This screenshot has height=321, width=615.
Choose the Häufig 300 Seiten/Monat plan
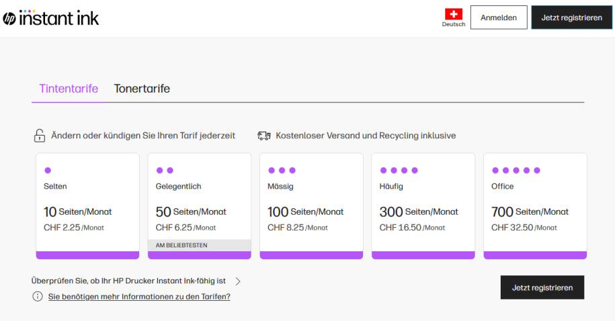point(423,206)
